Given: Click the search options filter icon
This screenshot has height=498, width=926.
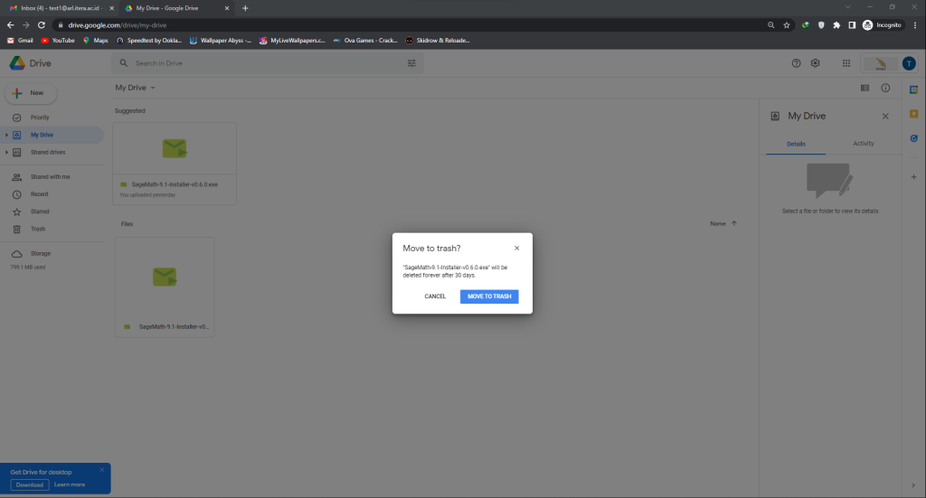Looking at the screenshot, I should (412, 63).
